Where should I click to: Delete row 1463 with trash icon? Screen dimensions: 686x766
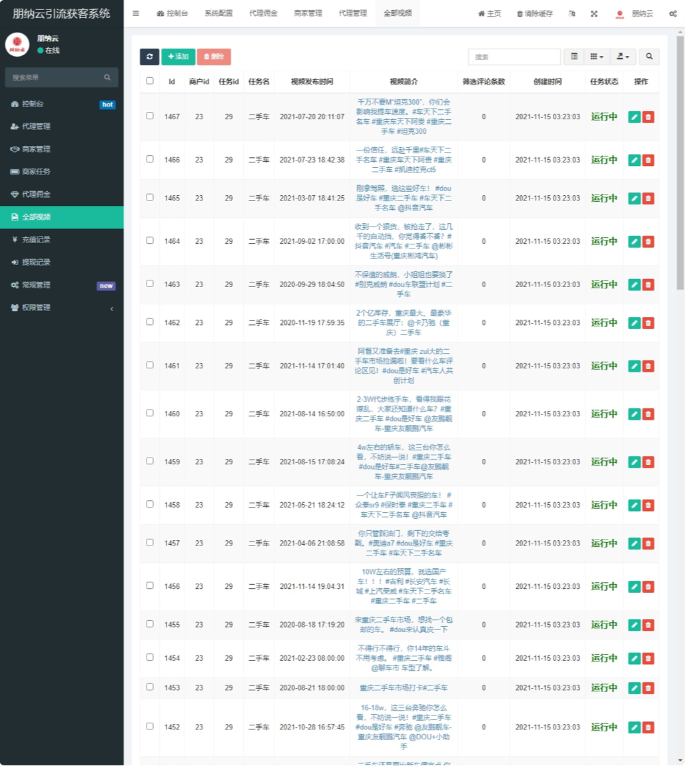pos(649,284)
